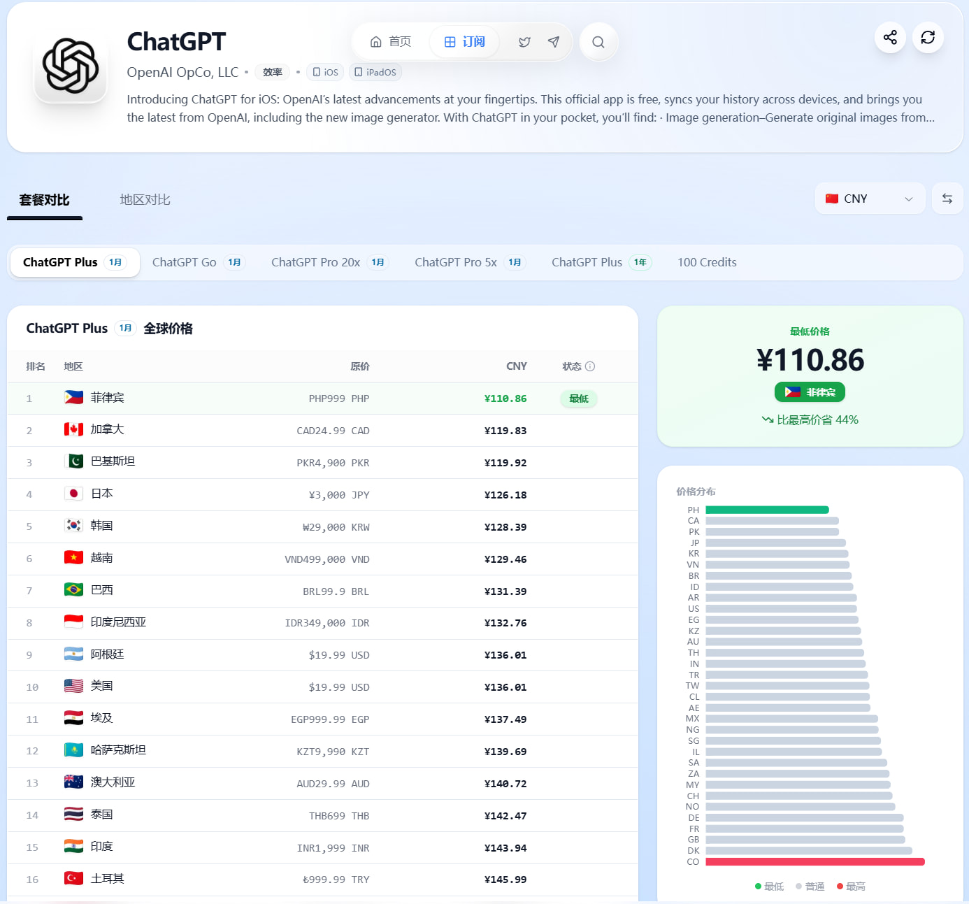This screenshot has height=904, width=969.
Task: Click the OpenAI OpCo, LLC developer name
Action: coord(182,72)
